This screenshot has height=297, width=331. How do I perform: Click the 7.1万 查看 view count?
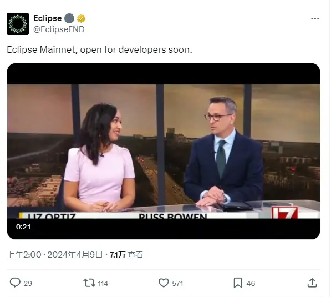point(126,255)
